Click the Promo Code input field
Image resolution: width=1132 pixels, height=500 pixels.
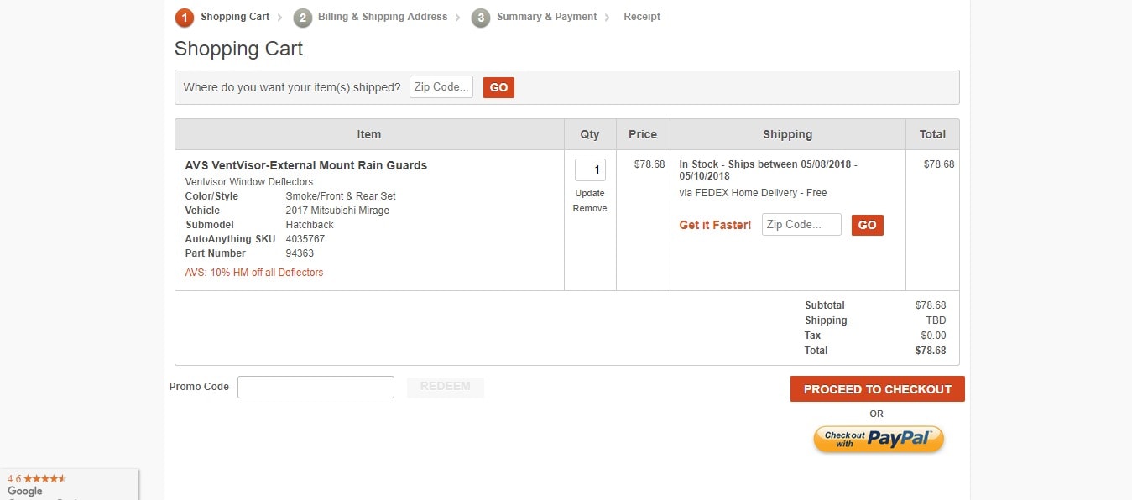pos(316,387)
